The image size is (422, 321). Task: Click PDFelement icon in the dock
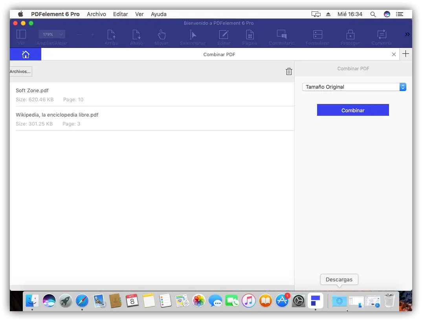pos(316,301)
